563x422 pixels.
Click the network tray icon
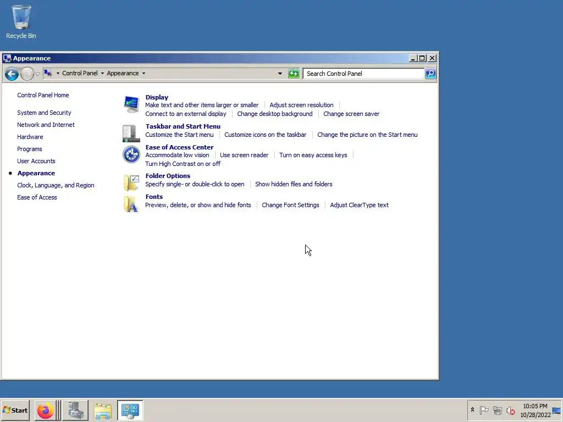[497, 410]
